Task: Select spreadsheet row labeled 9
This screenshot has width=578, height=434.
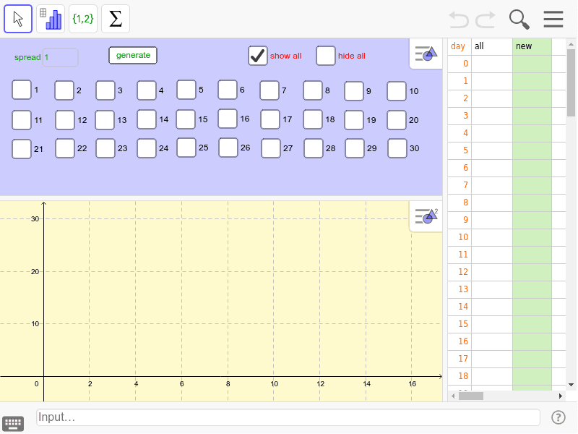Action: coord(460,220)
